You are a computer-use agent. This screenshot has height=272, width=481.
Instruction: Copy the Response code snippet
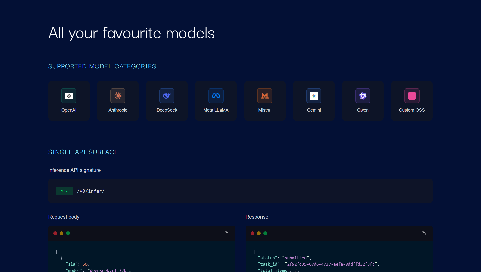424,233
